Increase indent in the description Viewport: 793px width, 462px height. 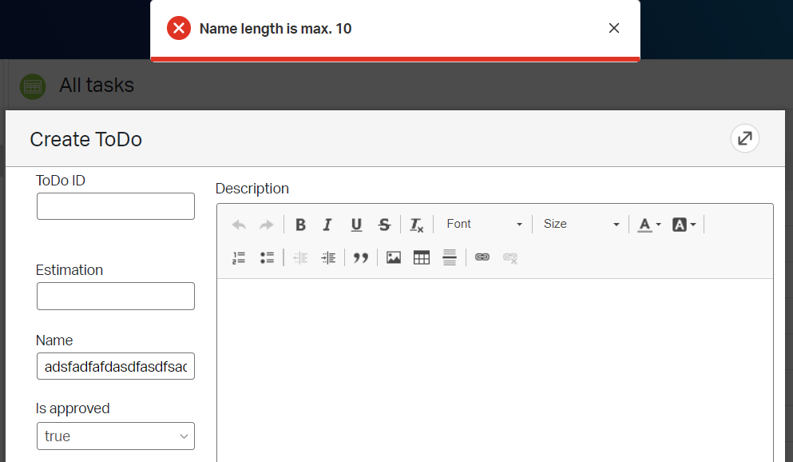pyautogui.click(x=327, y=257)
